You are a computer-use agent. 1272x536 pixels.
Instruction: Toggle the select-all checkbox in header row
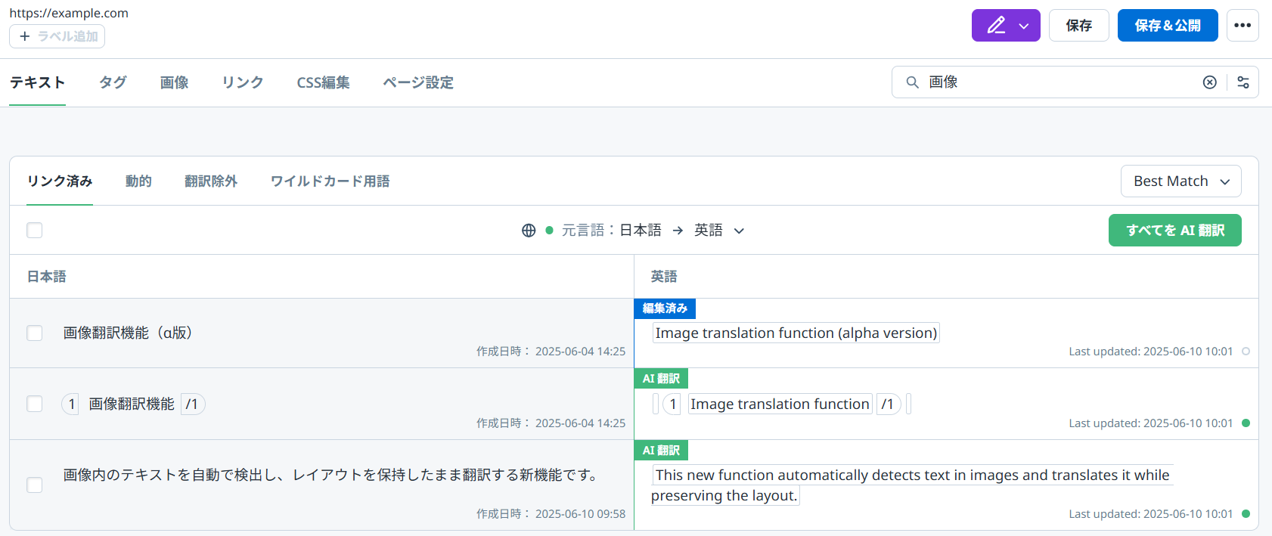pyautogui.click(x=35, y=231)
